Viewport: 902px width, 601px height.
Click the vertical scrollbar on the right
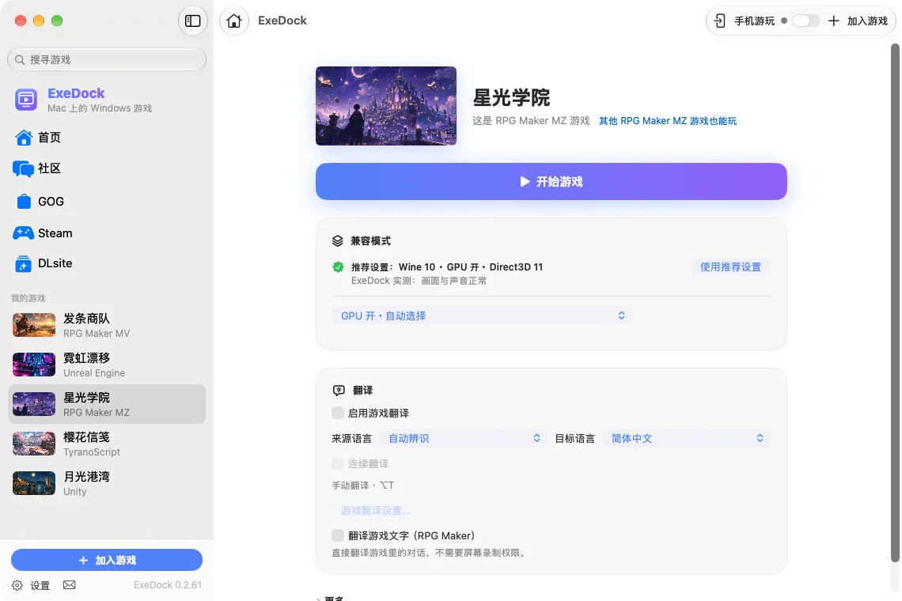pyautogui.click(x=895, y=303)
